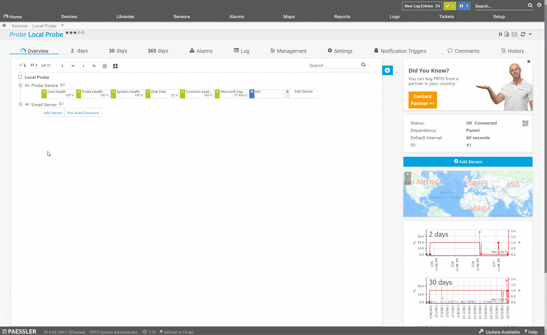Zoom in on the geo map

click(x=408, y=175)
